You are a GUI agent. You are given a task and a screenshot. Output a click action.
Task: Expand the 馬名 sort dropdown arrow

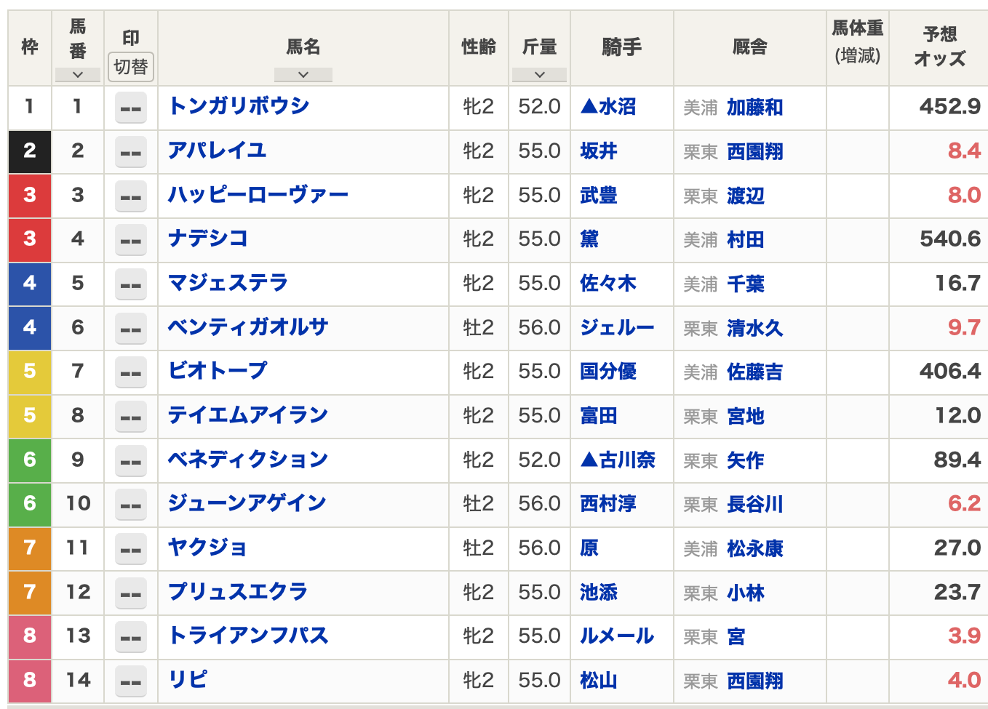point(303,74)
